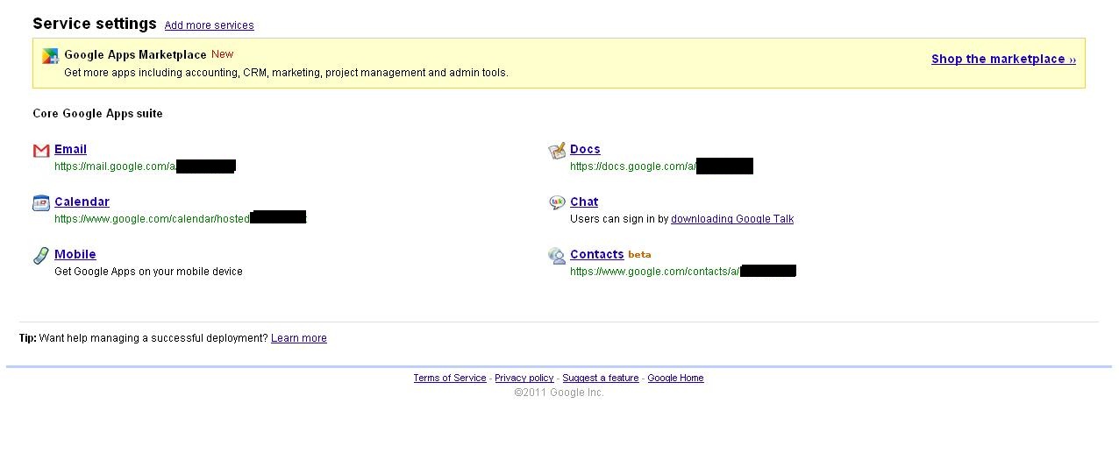The height and width of the screenshot is (460, 1119).
Task: Open the Docs service settings link
Action: coord(585,149)
